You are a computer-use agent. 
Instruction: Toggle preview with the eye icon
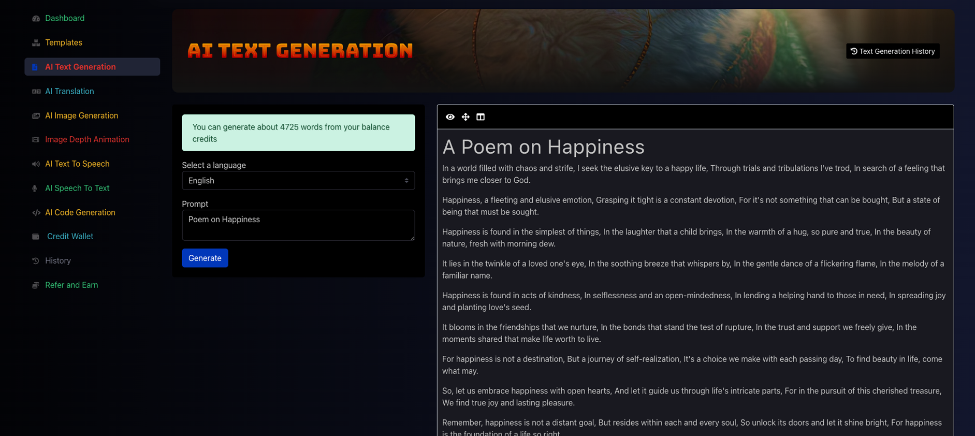450,117
